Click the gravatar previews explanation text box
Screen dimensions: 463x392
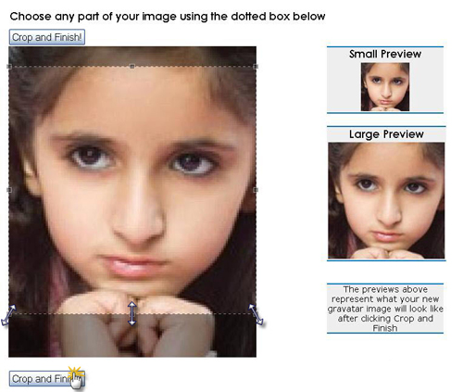pos(385,309)
